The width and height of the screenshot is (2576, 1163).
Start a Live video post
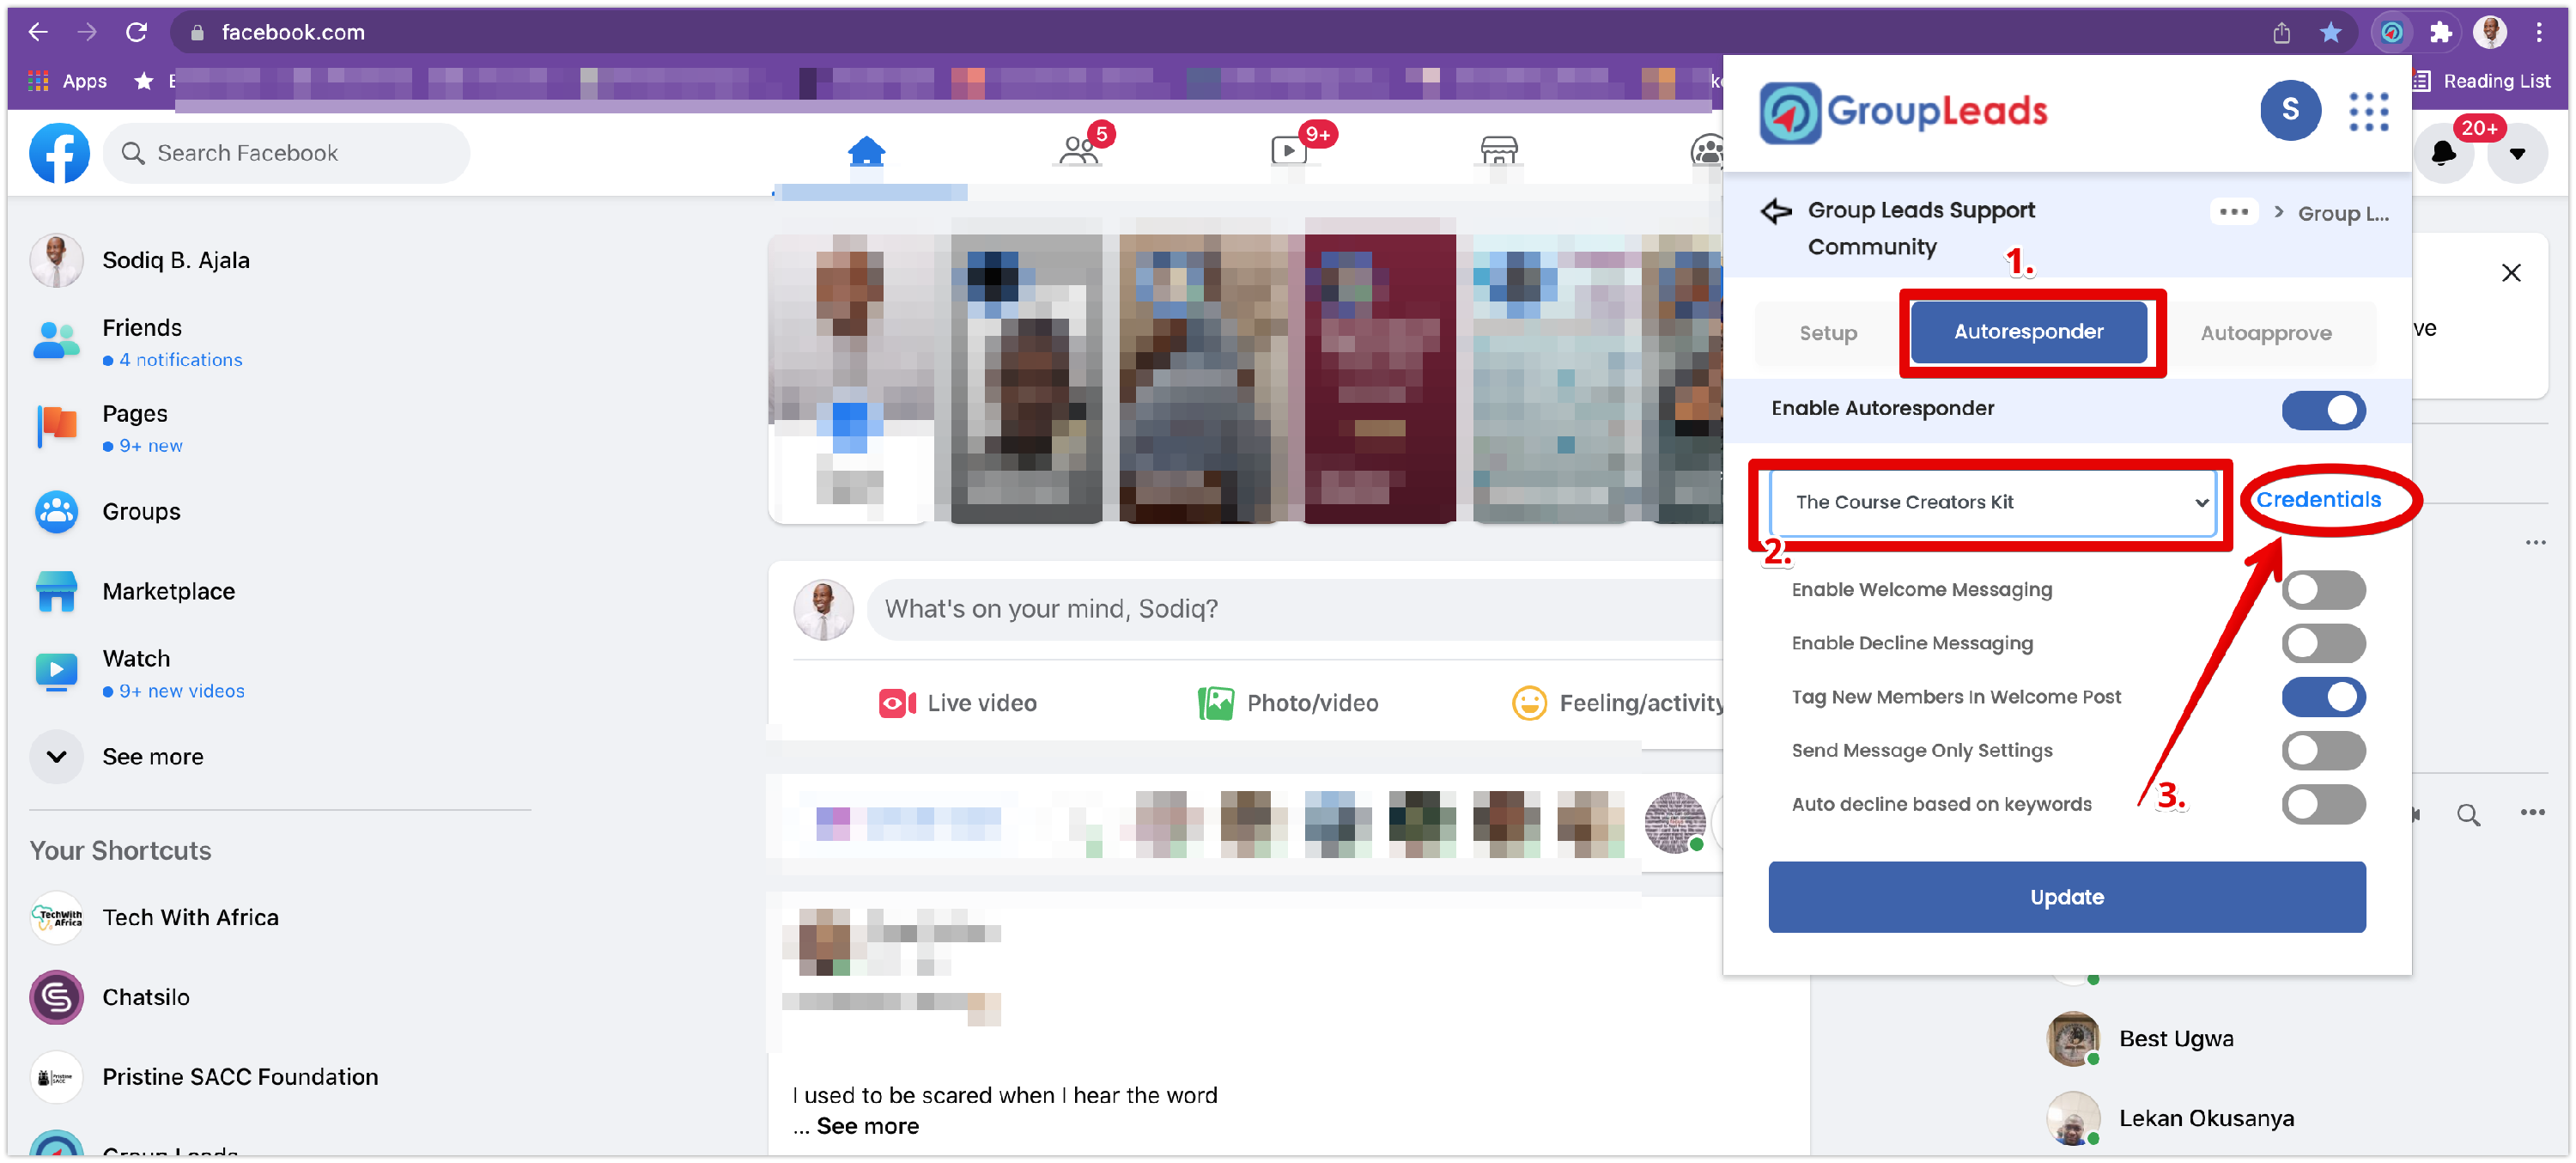(x=957, y=703)
